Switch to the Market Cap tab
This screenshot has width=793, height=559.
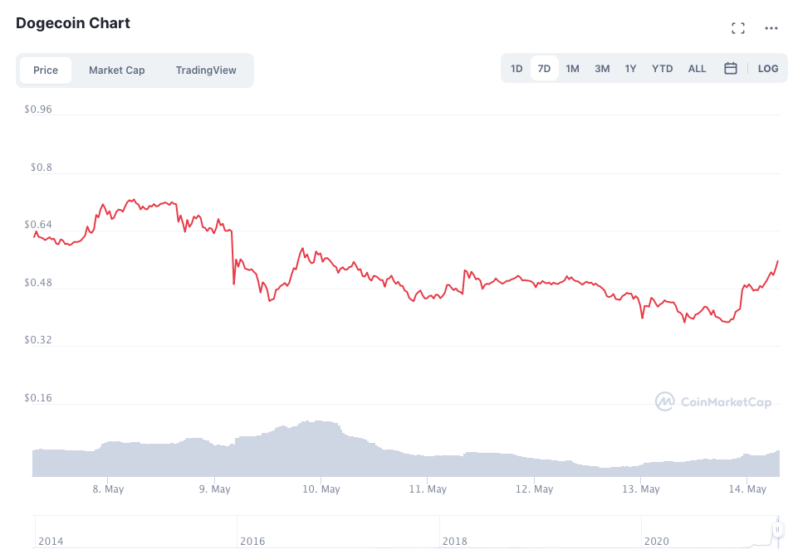[117, 70]
